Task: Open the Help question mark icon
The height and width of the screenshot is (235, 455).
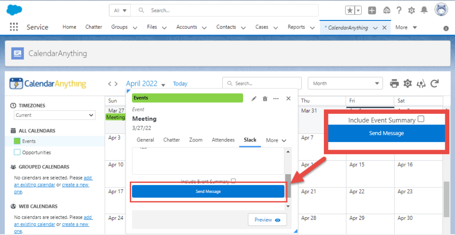Action: [x=399, y=11]
